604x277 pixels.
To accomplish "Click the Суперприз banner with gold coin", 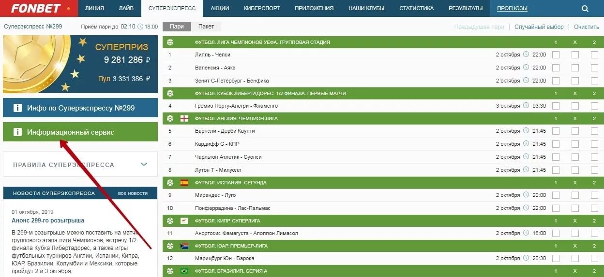I will pyautogui.click(x=80, y=64).
